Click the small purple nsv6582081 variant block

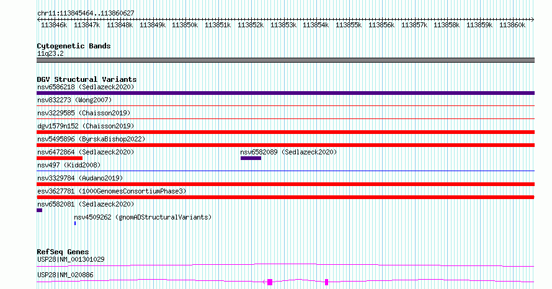click(40, 210)
